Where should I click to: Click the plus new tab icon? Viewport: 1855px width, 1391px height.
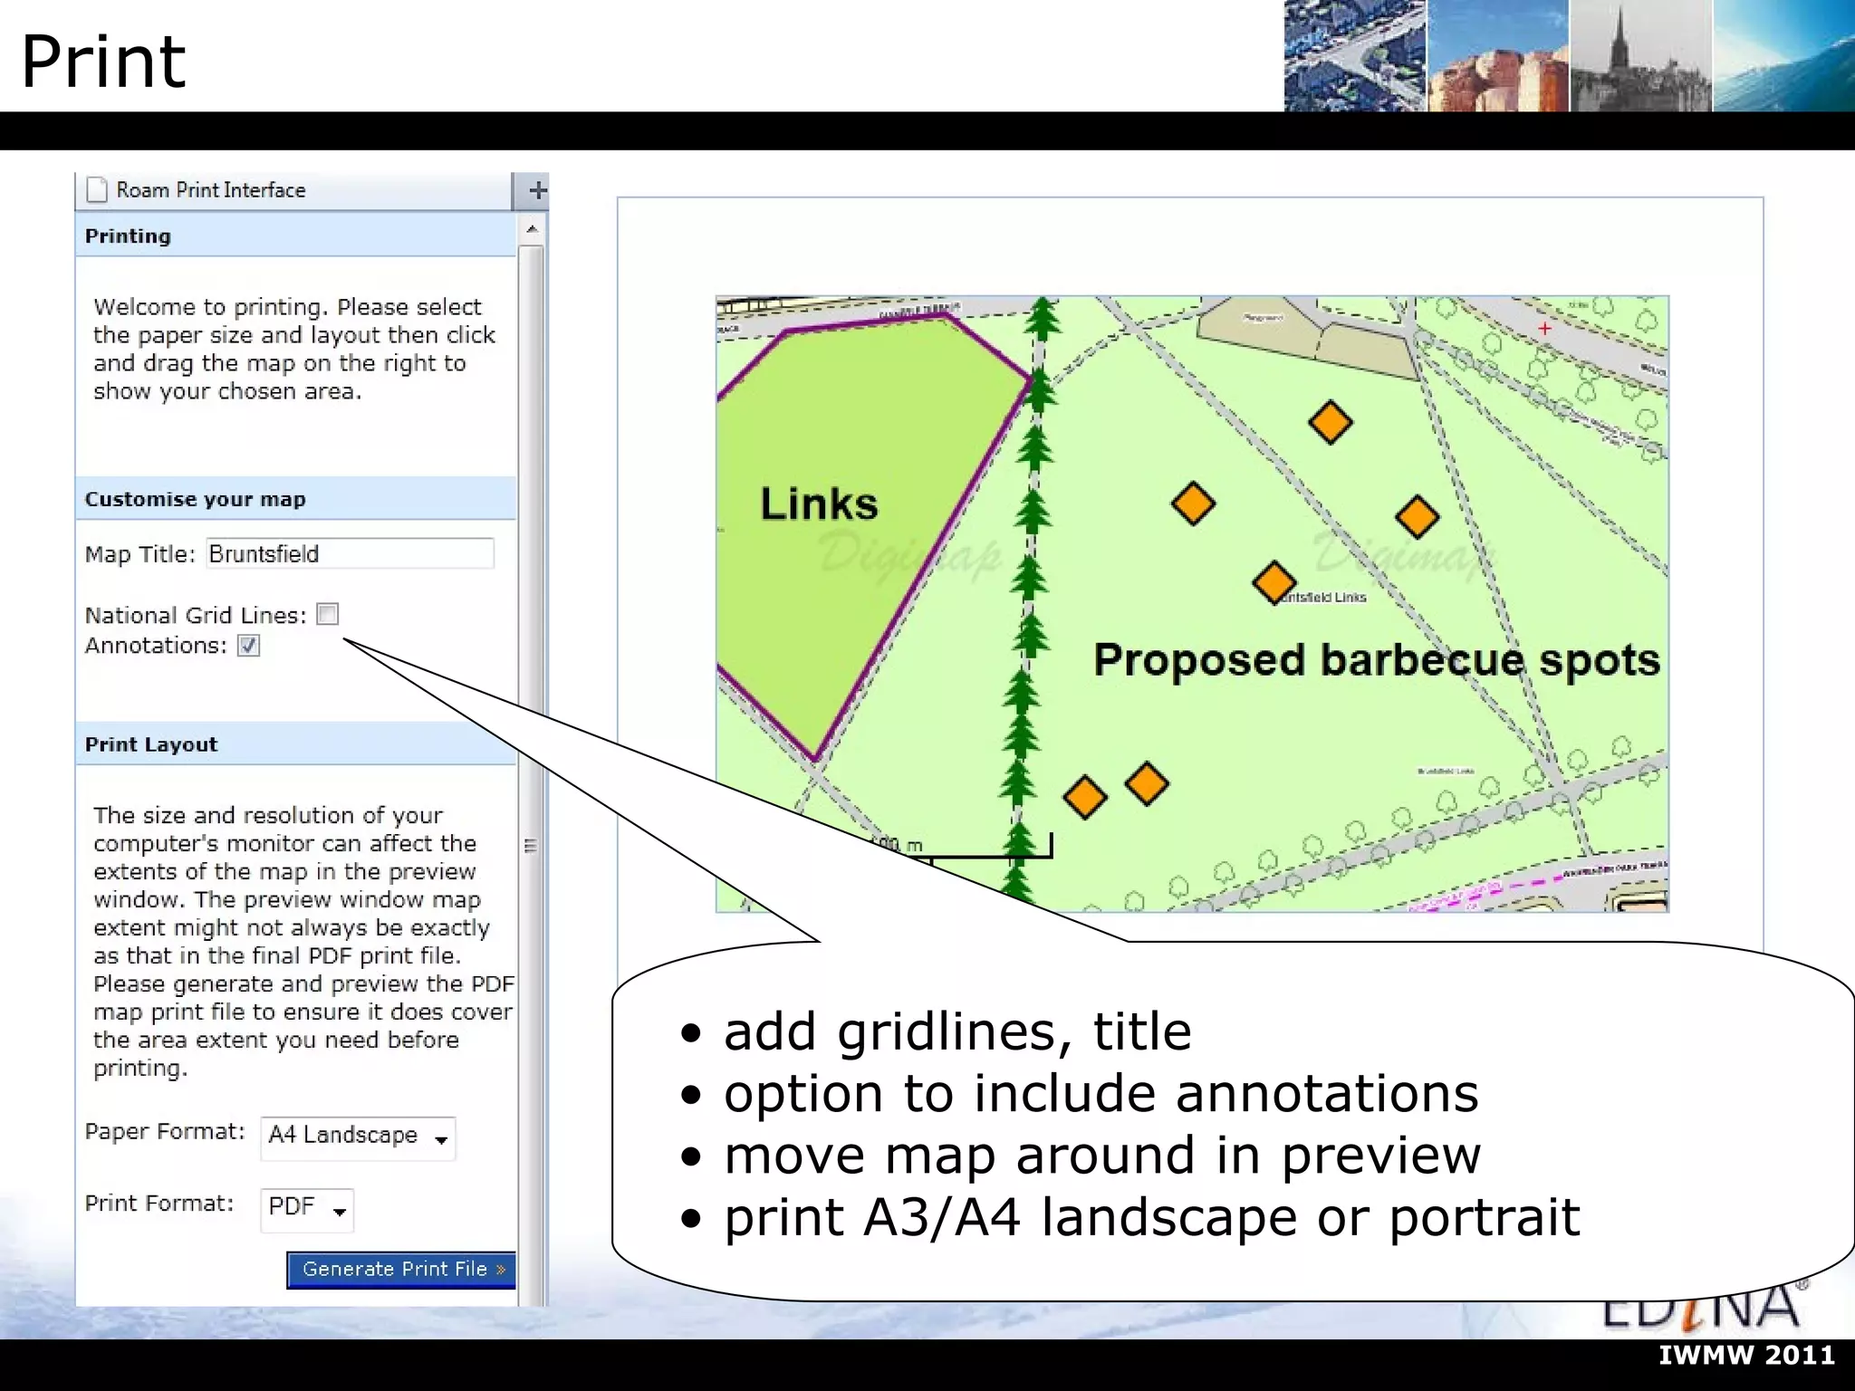click(538, 190)
